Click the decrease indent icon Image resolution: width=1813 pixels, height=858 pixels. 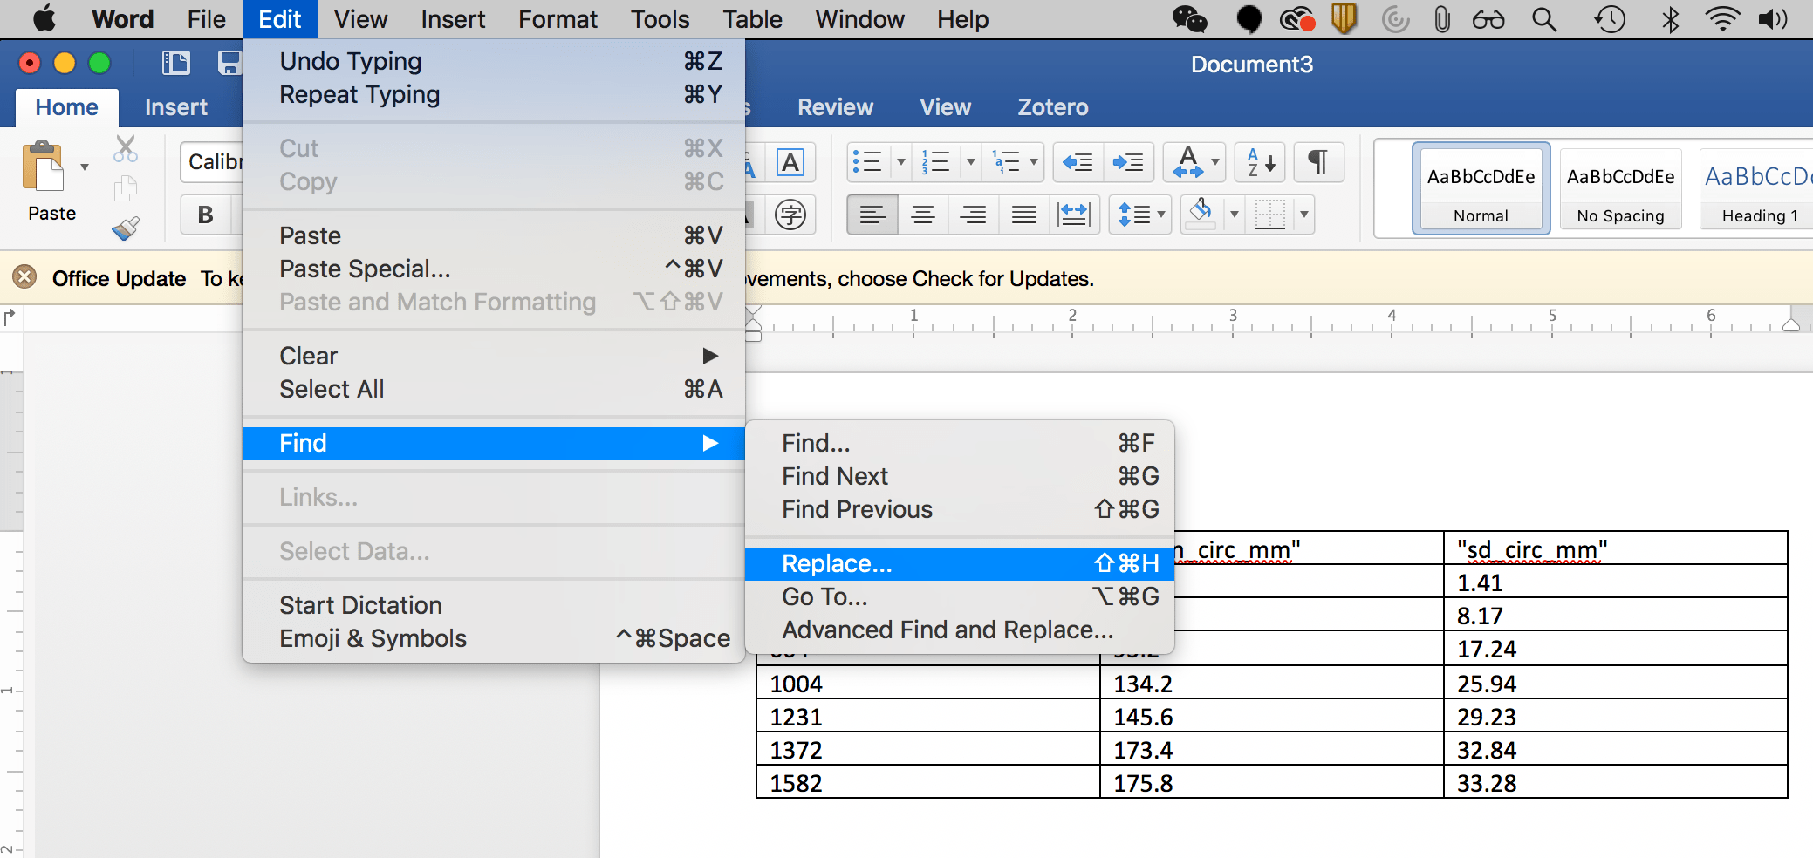click(x=1078, y=162)
